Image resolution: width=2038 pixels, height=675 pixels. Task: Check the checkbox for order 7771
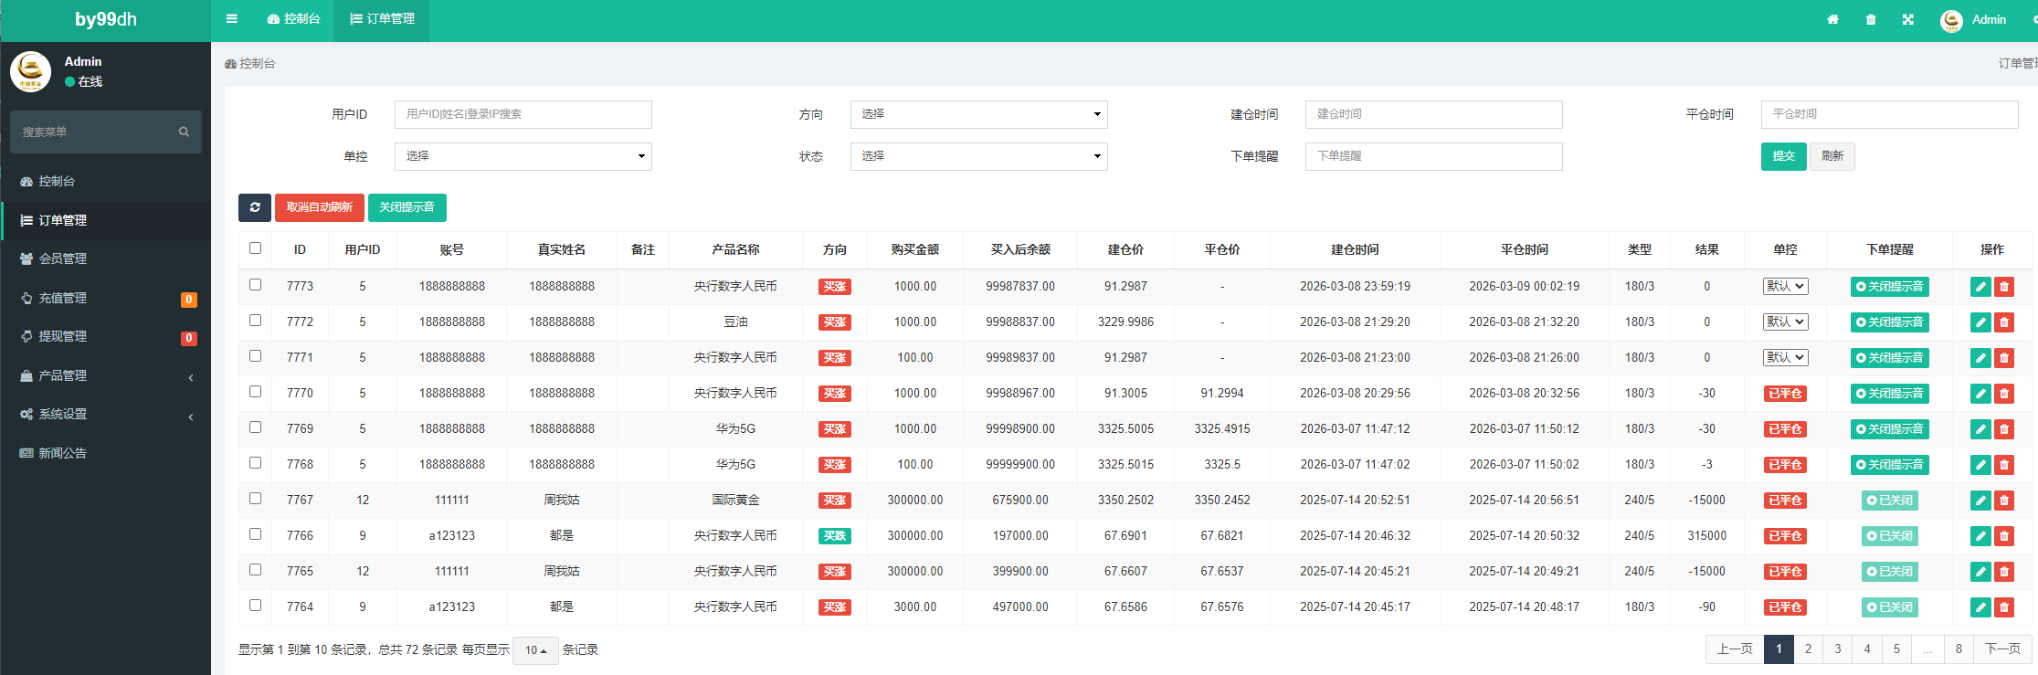click(x=255, y=355)
